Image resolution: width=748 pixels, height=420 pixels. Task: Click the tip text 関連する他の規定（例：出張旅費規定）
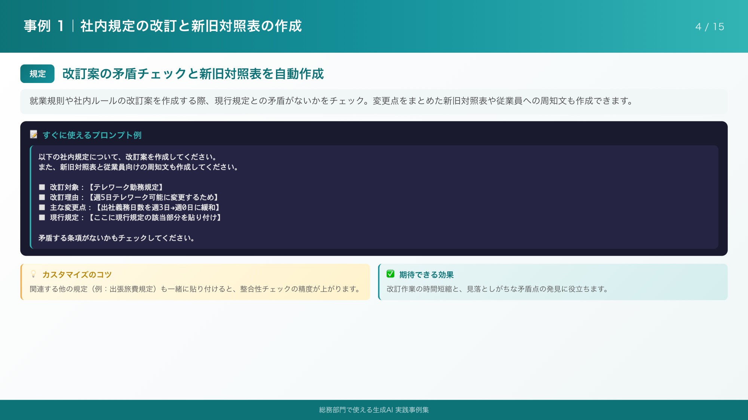coord(195,289)
